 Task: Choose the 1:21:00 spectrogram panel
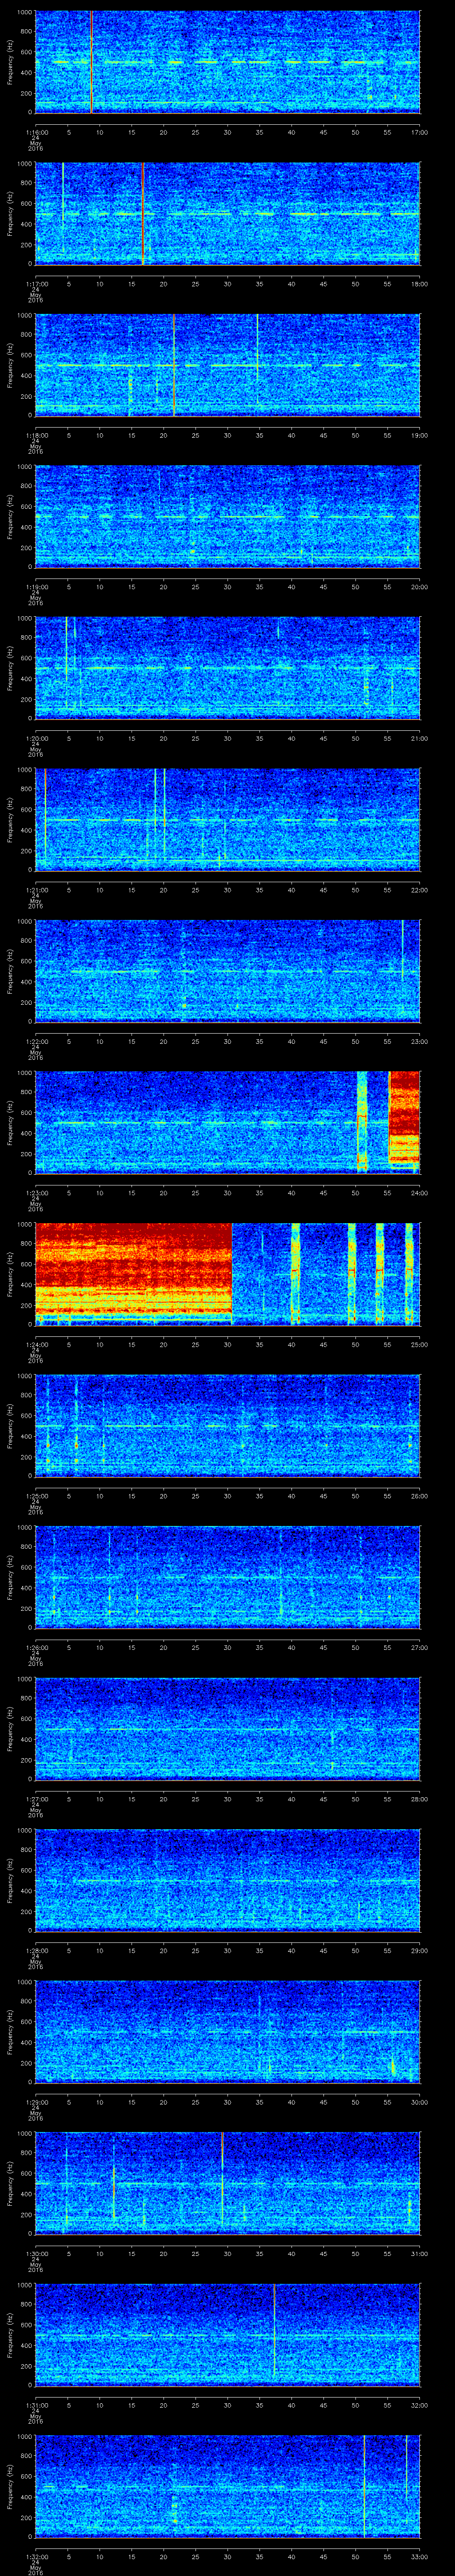coord(227,819)
